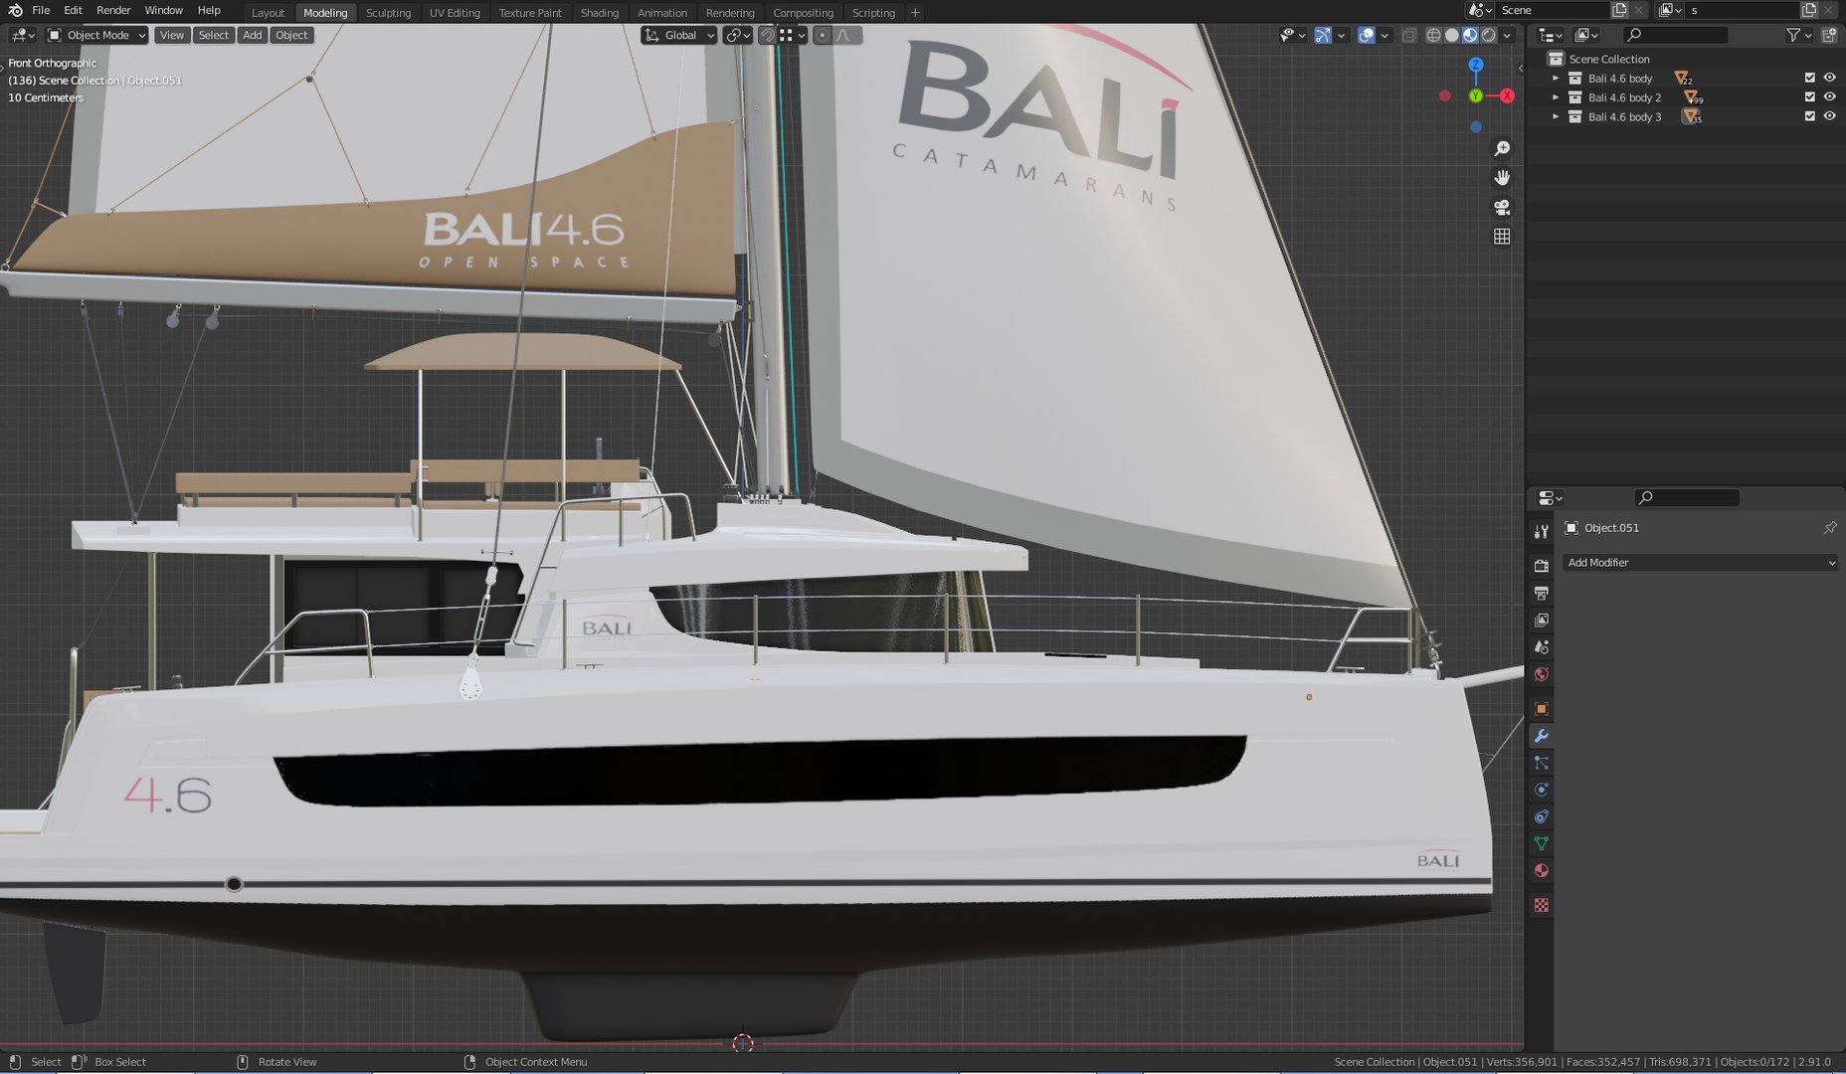This screenshot has height=1074, width=1846.
Task: Open the Modifier properties tab
Action: [x=1541, y=736]
